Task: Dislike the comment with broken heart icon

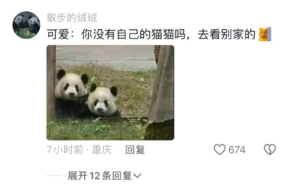Action: point(270,149)
